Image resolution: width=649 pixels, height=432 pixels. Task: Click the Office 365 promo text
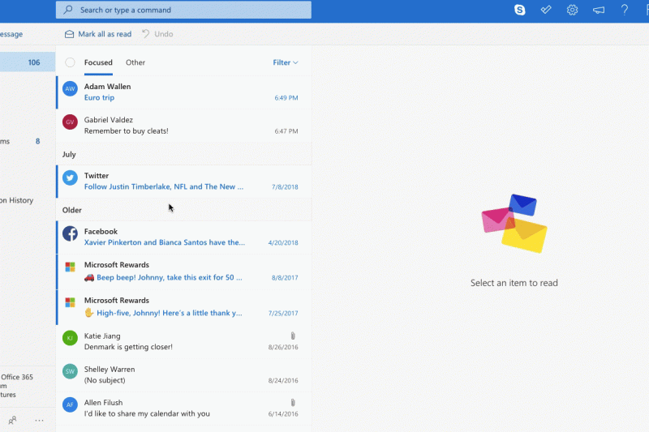pyautogui.click(x=16, y=386)
